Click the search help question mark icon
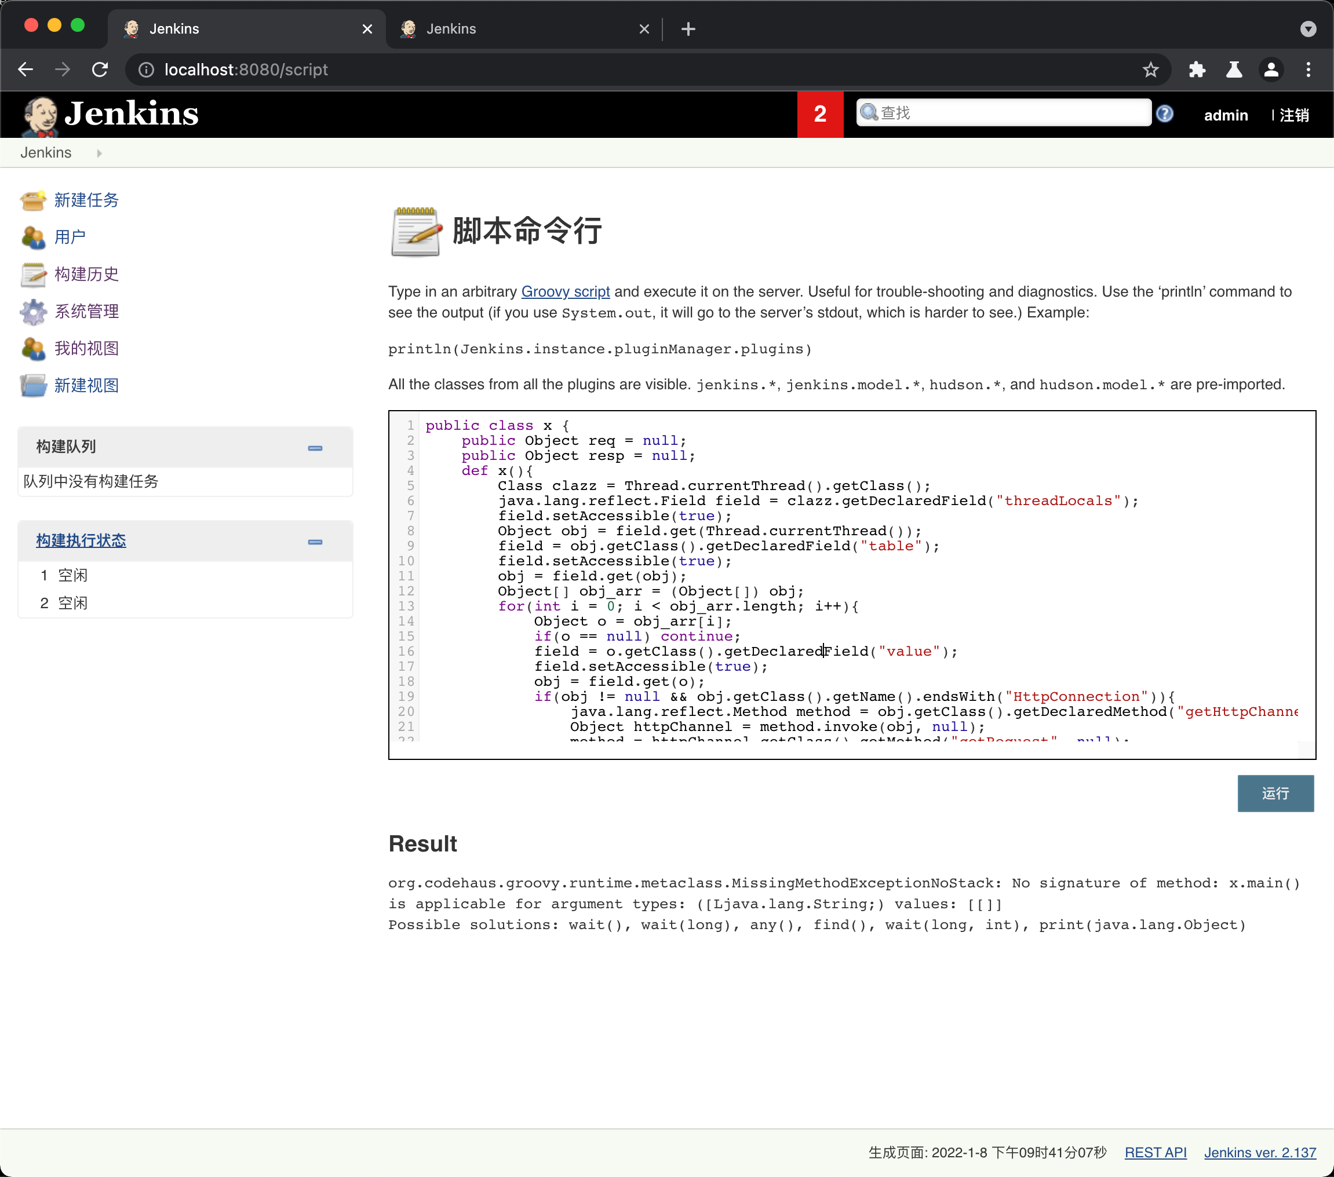This screenshot has width=1334, height=1177. coord(1164,114)
